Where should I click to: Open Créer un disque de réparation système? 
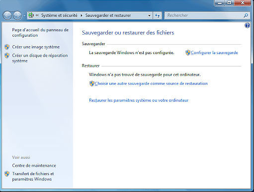point(40,58)
